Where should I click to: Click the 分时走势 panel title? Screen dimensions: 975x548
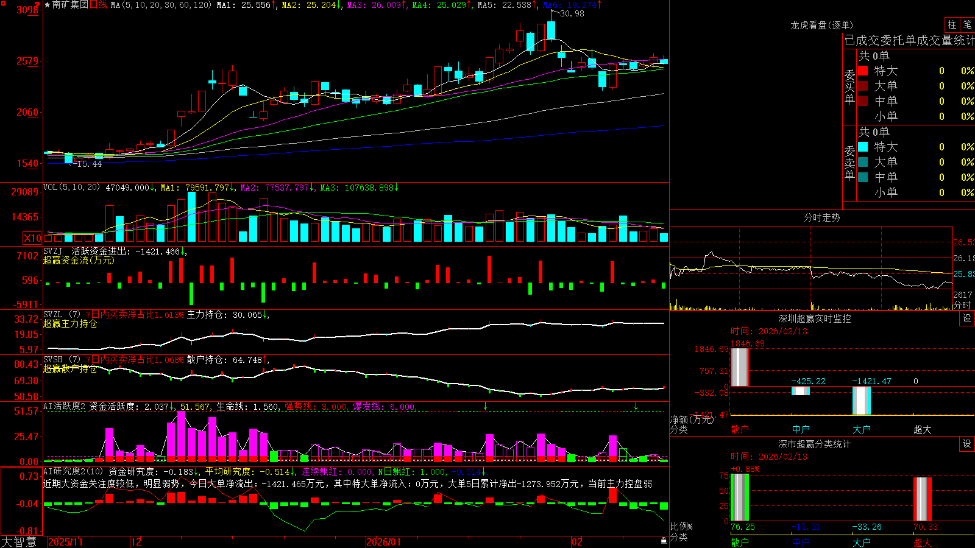pyautogui.click(x=821, y=217)
